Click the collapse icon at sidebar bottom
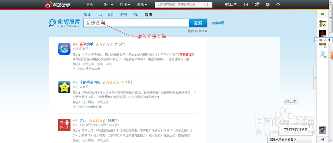The image size is (333, 143). (323, 139)
